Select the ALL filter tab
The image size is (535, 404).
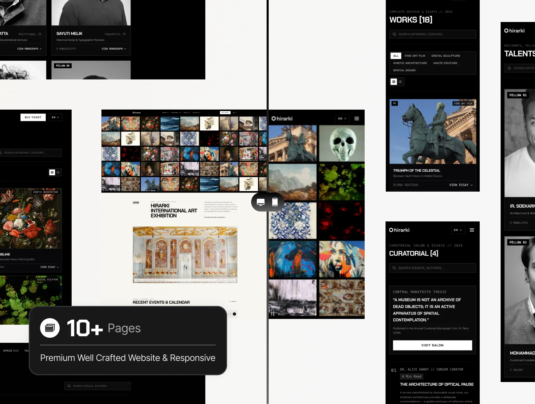coord(396,56)
